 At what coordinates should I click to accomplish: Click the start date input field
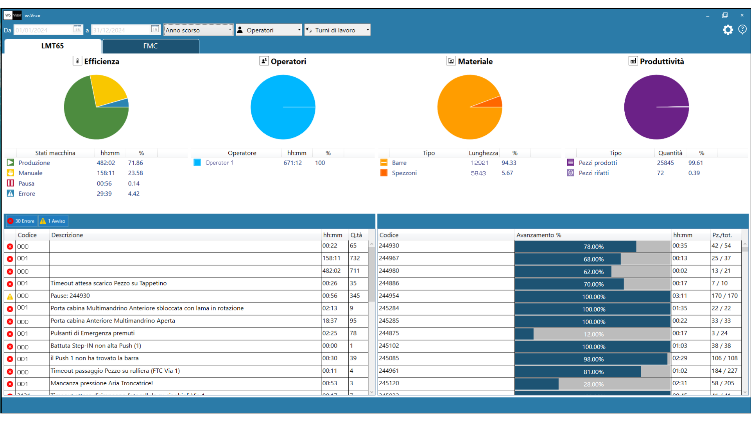point(43,30)
